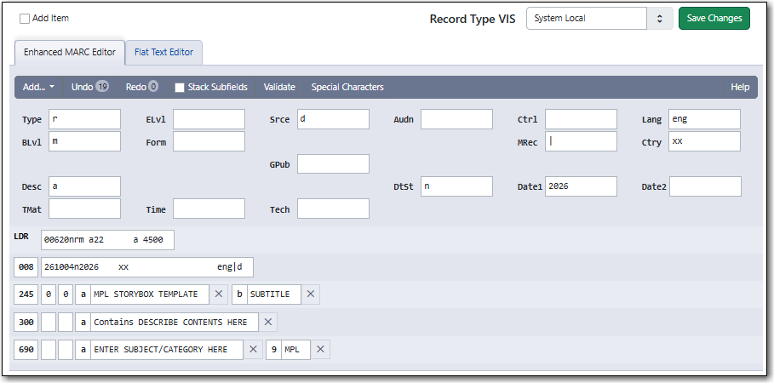Click the Save Changes button
Screen dimensions: 774x383
click(x=714, y=18)
